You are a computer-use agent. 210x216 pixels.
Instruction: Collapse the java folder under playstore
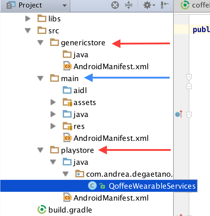[53, 162]
